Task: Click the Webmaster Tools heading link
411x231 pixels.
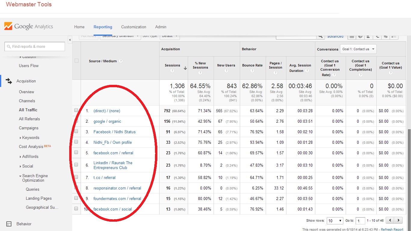Action: click(x=29, y=5)
